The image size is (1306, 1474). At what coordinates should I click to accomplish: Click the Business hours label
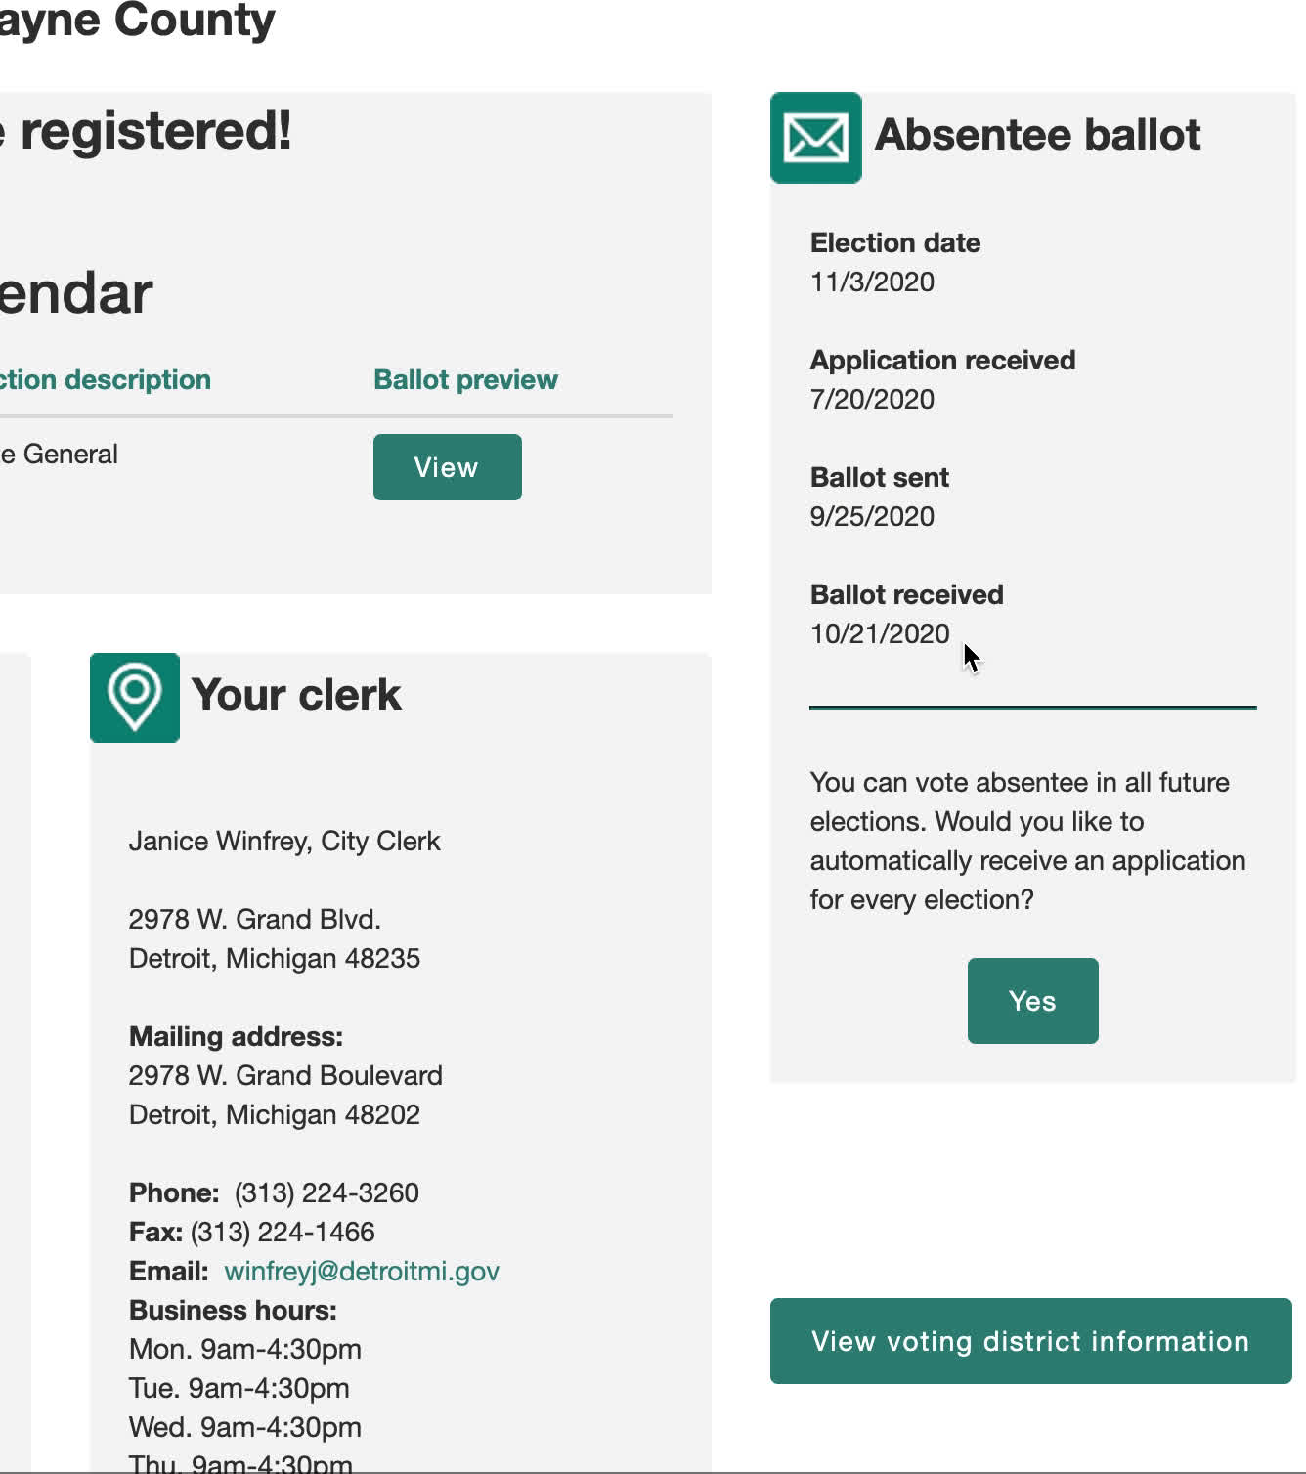[233, 1310]
